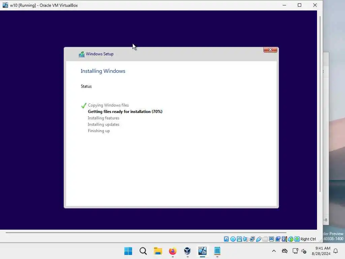Maximize the VirtualBox w10 window

[300, 5]
